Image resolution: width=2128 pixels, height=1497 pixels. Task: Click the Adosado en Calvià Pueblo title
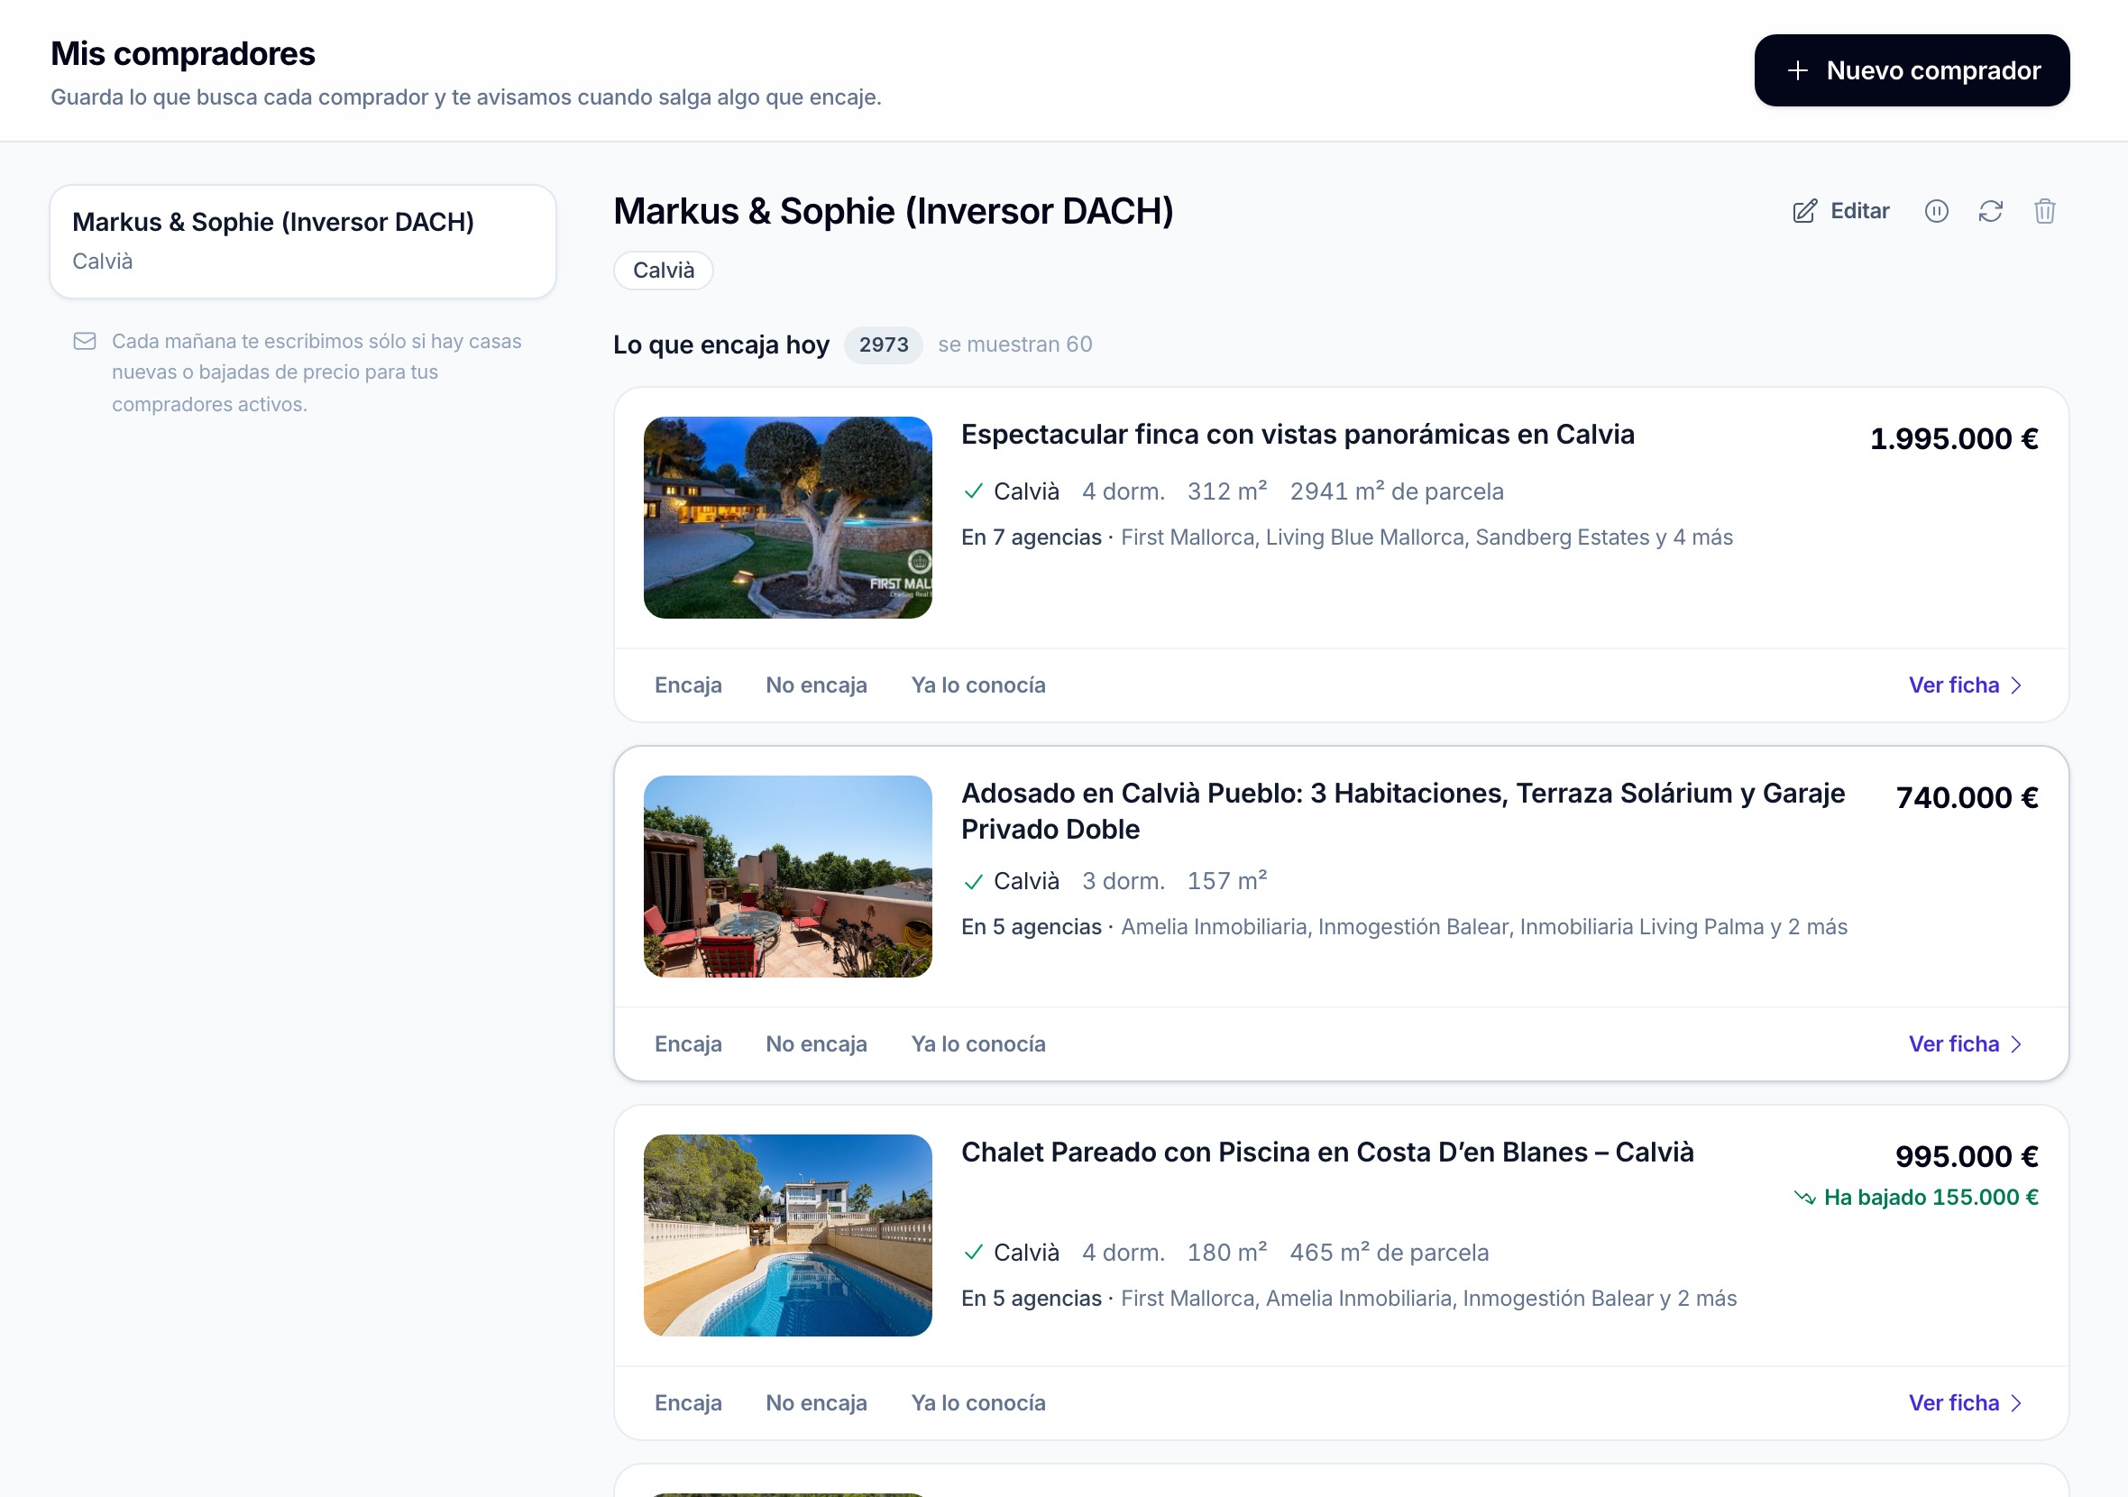(x=1403, y=811)
